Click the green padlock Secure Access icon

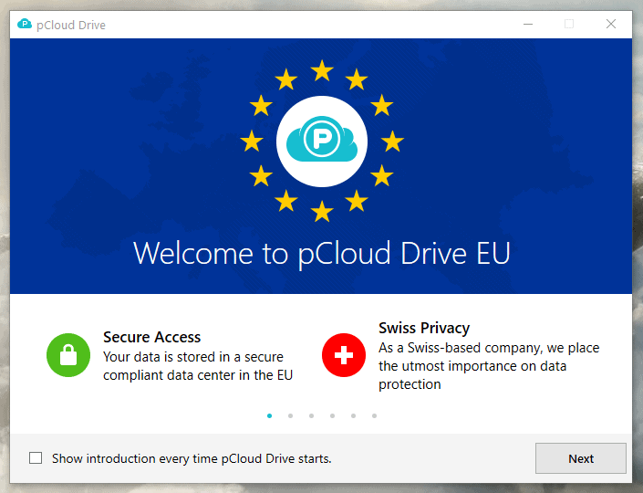pyautogui.click(x=68, y=355)
